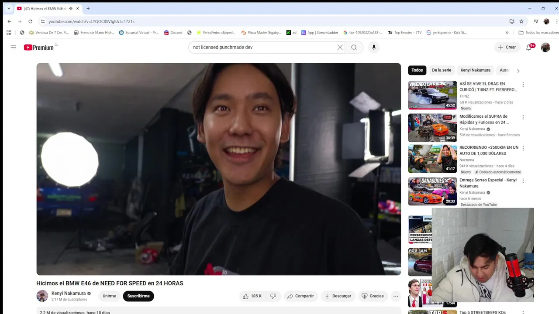Open ASÍ SE VIVE EL DRAG thumbnail
Image resolution: width=559 pixels, height=314 pixels.
coord(432,95)
